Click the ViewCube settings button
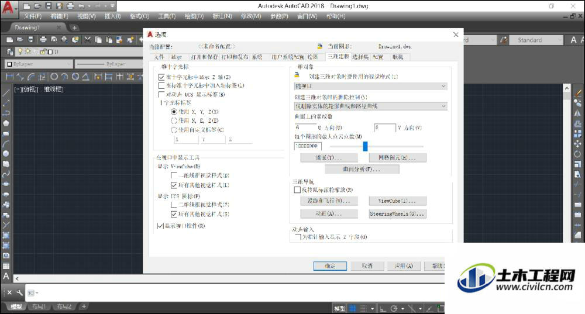 pyautogui.click(x=397, y=201)
